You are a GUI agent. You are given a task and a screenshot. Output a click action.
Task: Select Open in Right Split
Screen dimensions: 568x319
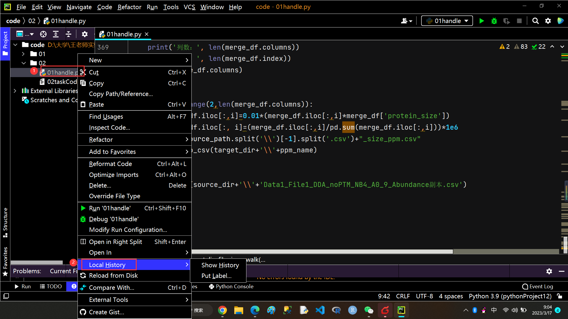135,242
